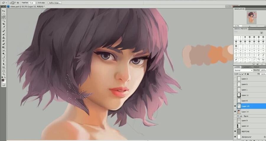Click the Navigator panel tab

[239, 9]
